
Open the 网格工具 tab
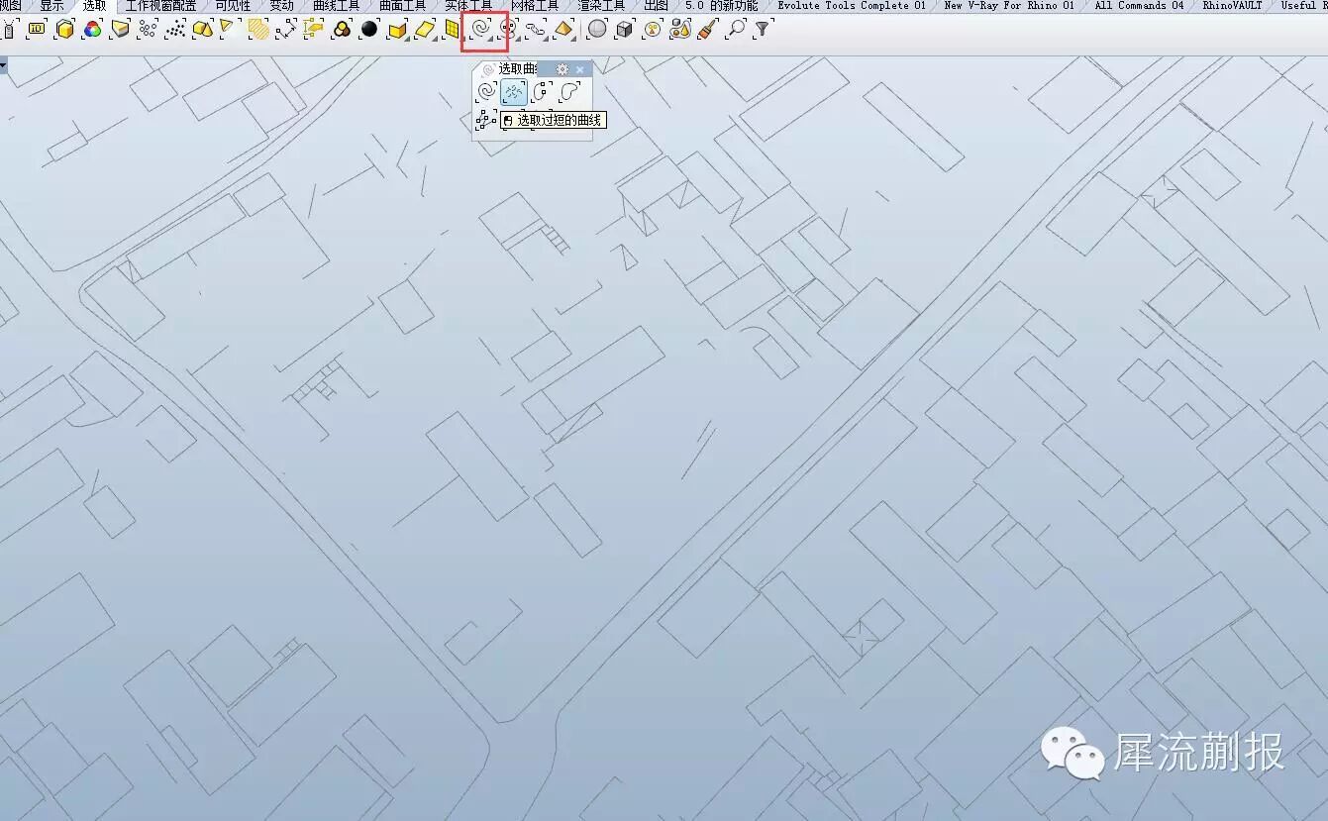(x=535, y=6)
